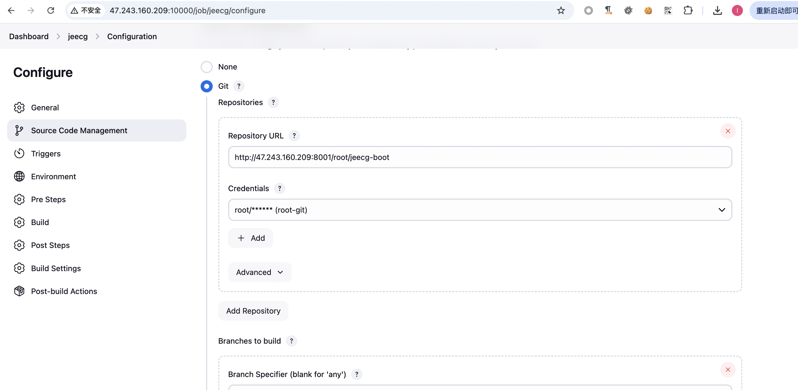Click the Repository URL help icon
Viewport: 798px width, 390px height.
coord(294,135)
